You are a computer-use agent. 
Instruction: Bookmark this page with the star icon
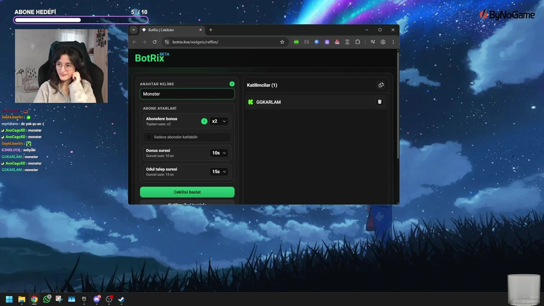(282, 42)
